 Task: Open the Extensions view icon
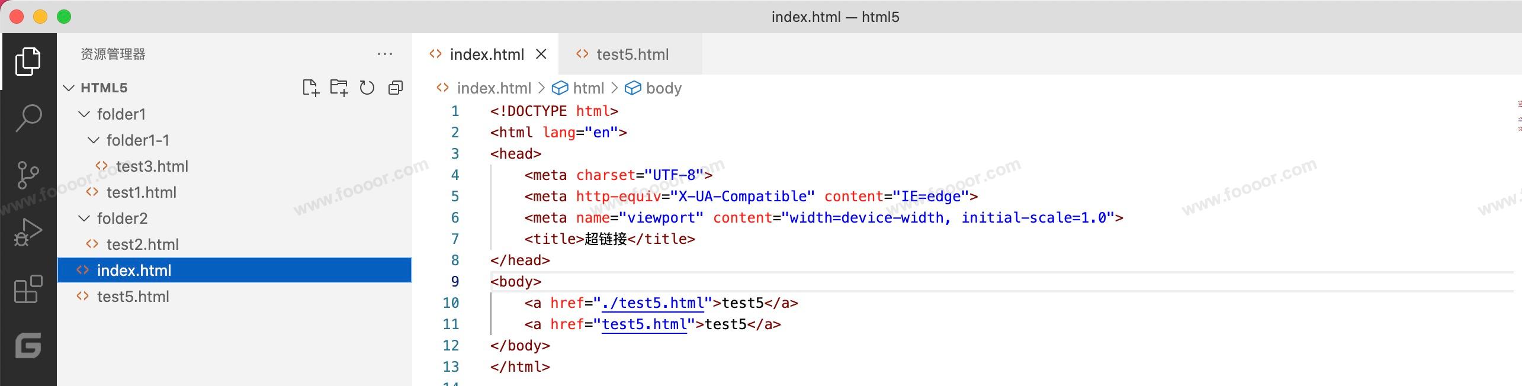pyautogui.click(x=28, y=289)
